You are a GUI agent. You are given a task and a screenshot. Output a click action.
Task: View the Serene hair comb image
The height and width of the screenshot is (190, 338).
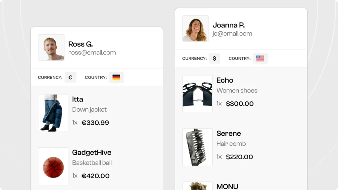click(197, 147)
